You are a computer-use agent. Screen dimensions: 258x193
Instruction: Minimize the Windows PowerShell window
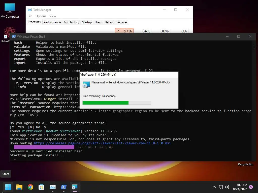[x=227, y=36]
